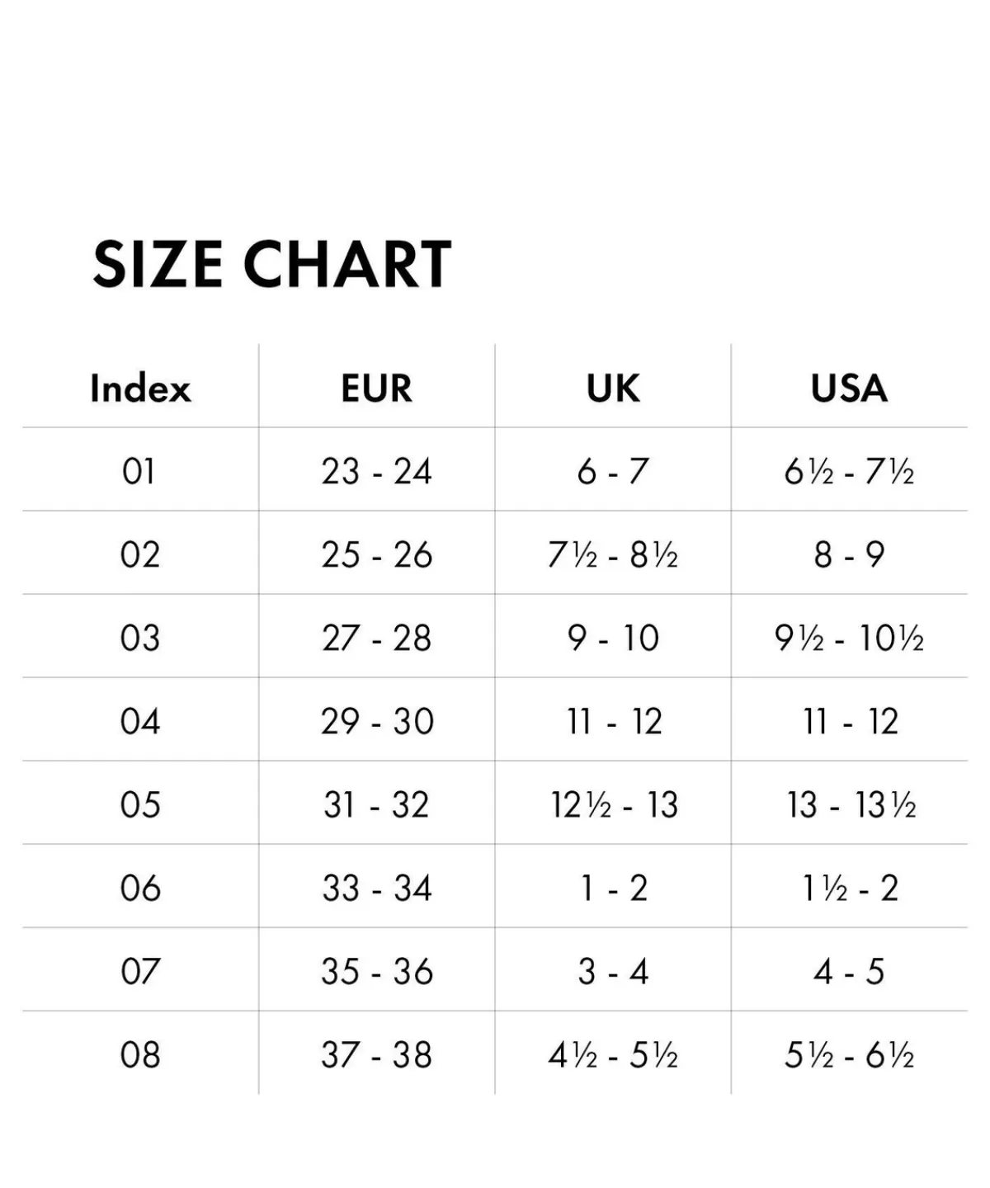Click EUR size 33 - 34 cell
Image resolution: width=990 pixels, height=1188 pixels.
377,888
